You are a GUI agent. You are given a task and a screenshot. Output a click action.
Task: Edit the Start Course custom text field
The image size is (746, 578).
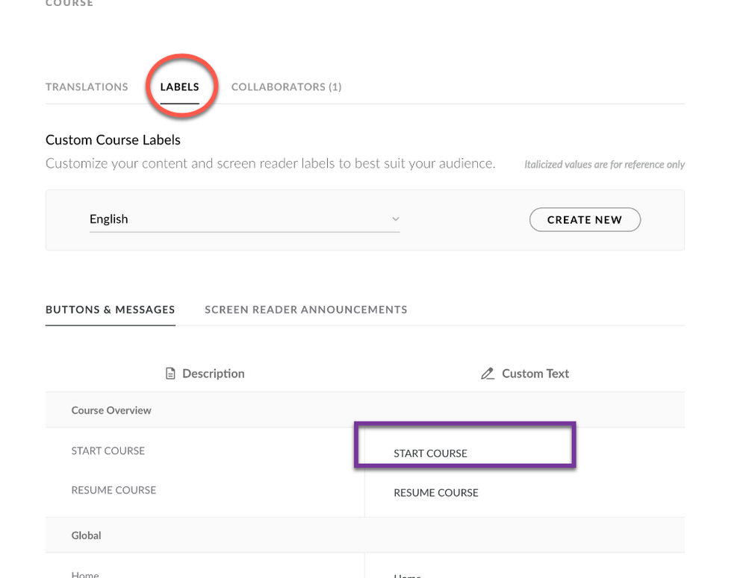click(x=463, y=453)
